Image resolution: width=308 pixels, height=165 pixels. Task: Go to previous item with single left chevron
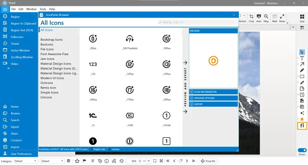pos(174,161)
